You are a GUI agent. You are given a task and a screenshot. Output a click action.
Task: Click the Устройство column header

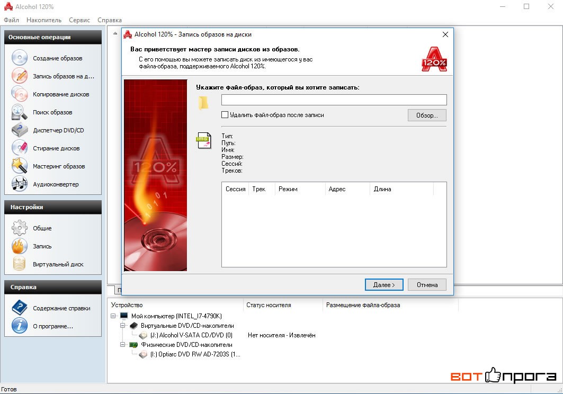pos(176,305)
